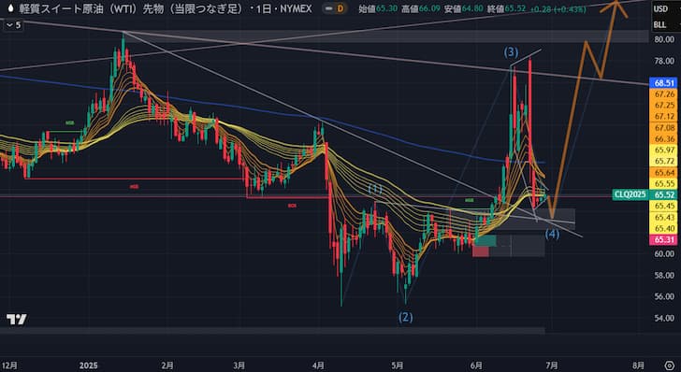Click the 58.00 price axis tick
The height and width of the screenshot is (372, 681).
664,275
